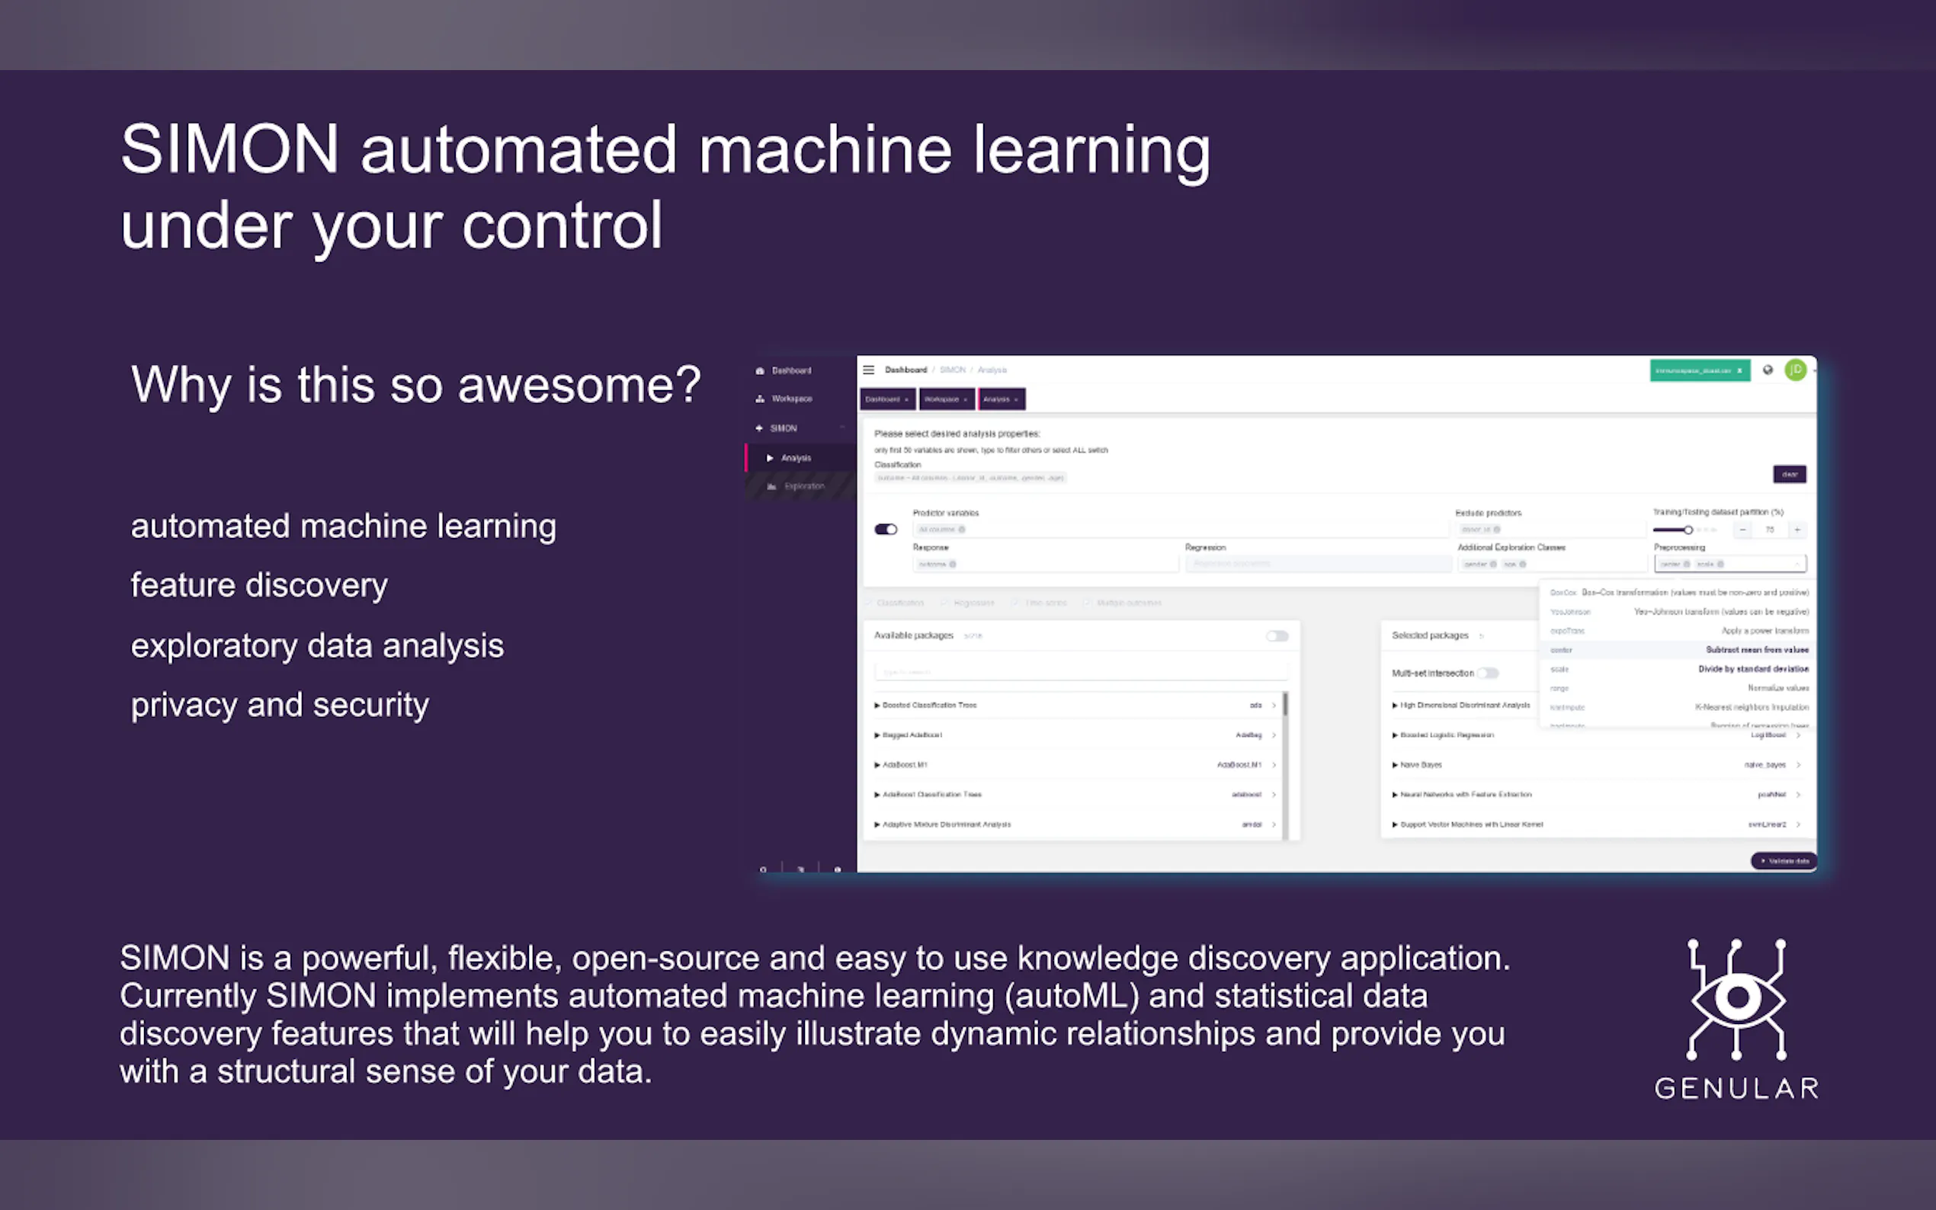Click the Dashboard home icon in sidebar

pyautogui.click(x=759, y=370)
